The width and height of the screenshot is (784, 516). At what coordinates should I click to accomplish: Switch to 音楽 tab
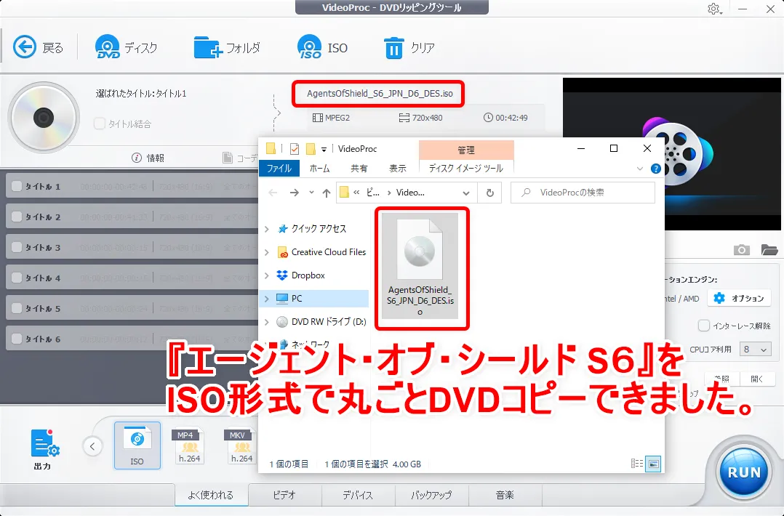point(505,495)
